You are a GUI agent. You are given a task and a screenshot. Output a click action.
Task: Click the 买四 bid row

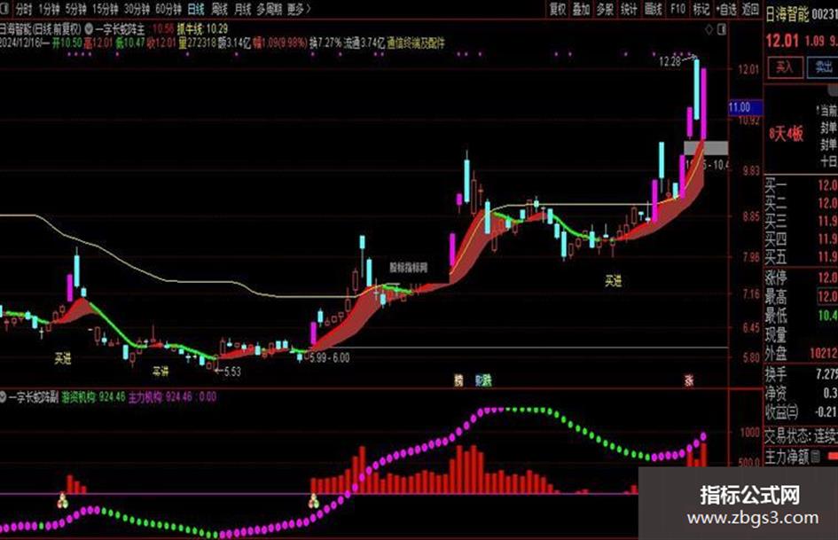tap(801, 239)
